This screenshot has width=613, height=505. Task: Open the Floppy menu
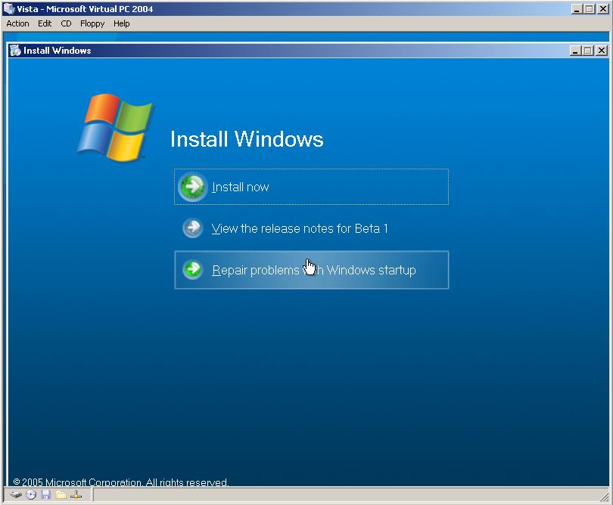click(92, 23)
